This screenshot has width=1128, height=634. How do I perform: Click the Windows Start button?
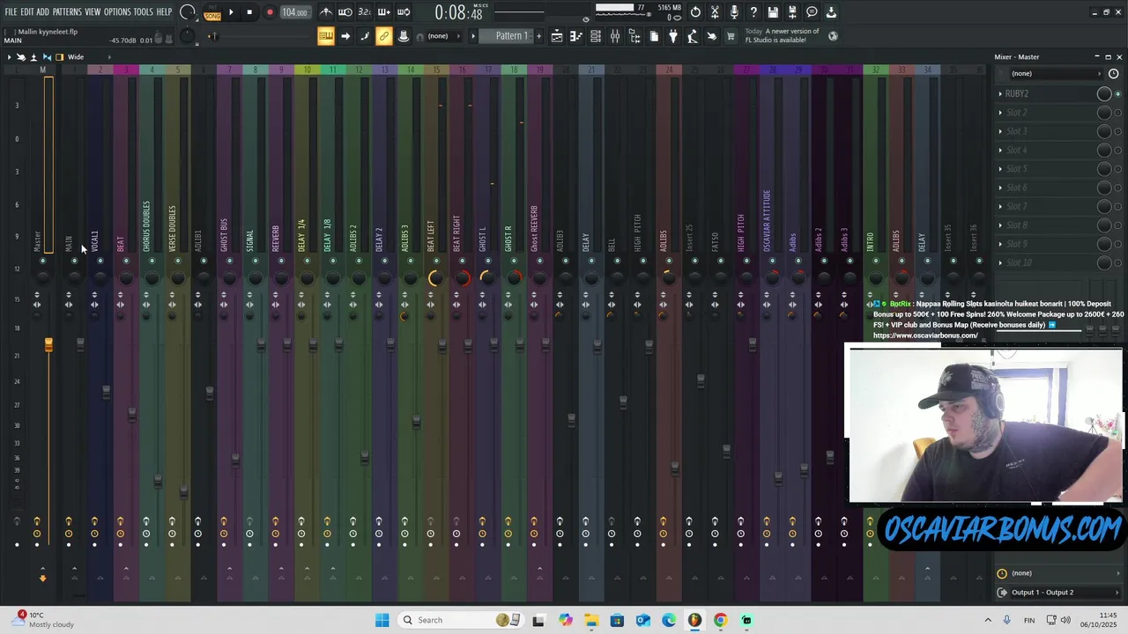coord(382,620)
